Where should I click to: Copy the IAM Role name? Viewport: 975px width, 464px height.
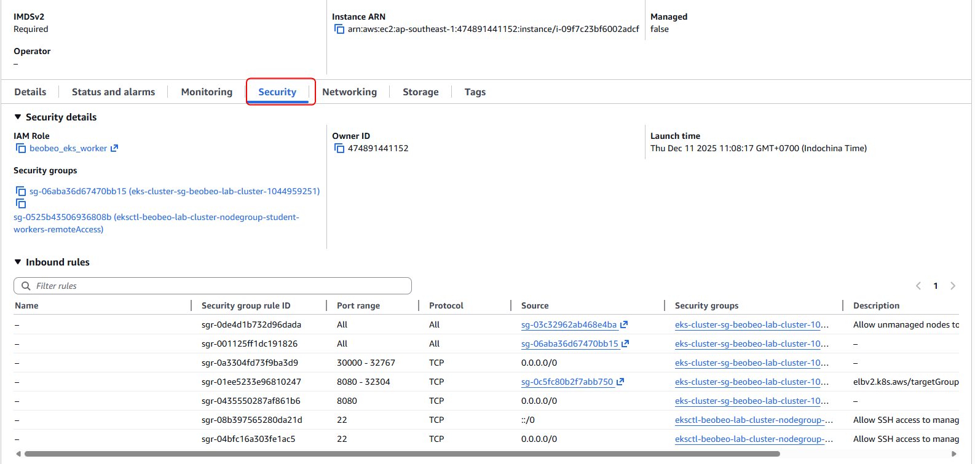click(x=21, y=148)
